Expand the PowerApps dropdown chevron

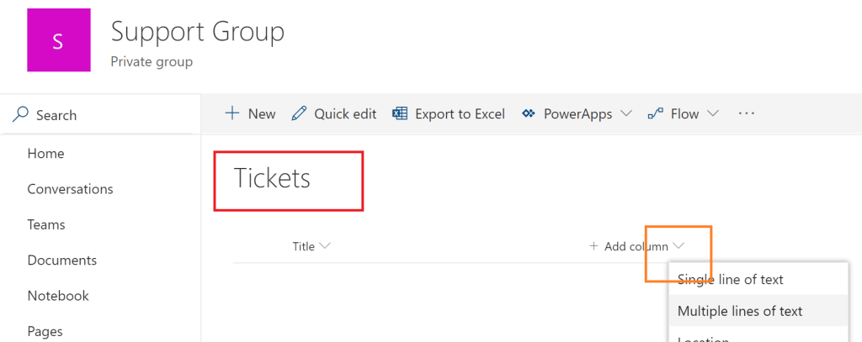(x=626, y=113)
